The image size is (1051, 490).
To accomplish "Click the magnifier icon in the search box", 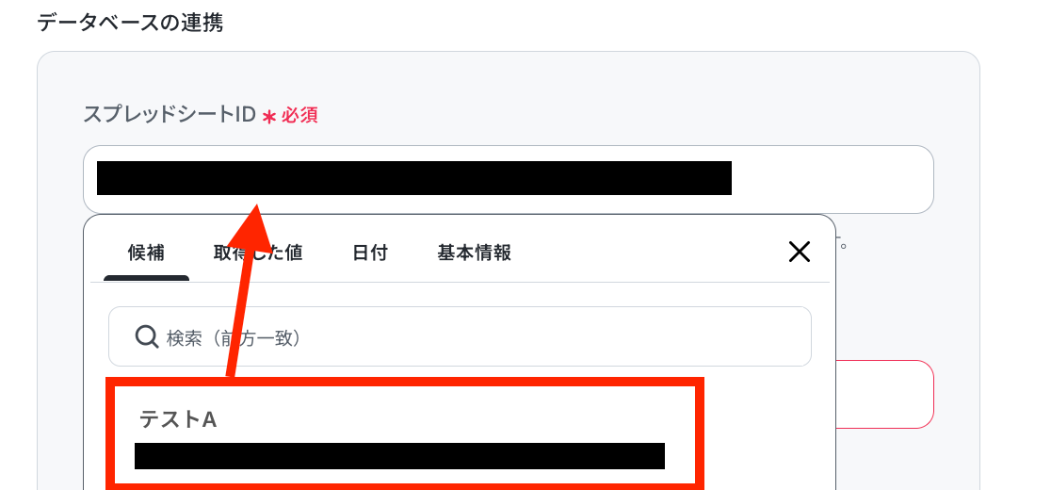I will click(x=146, y=336).
